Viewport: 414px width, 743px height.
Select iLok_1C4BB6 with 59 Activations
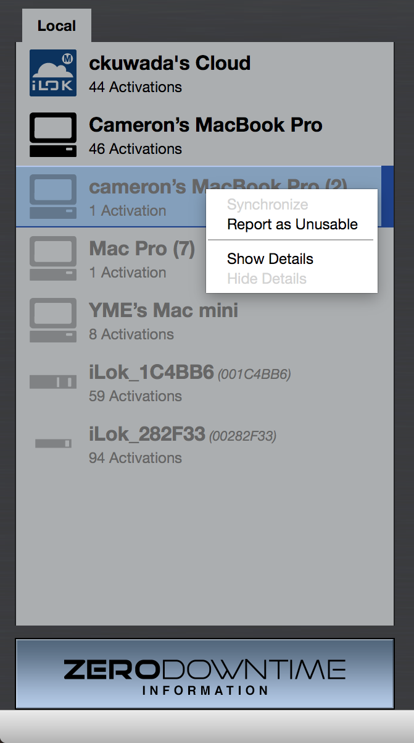pyautogui.click(x=205, y=382)
